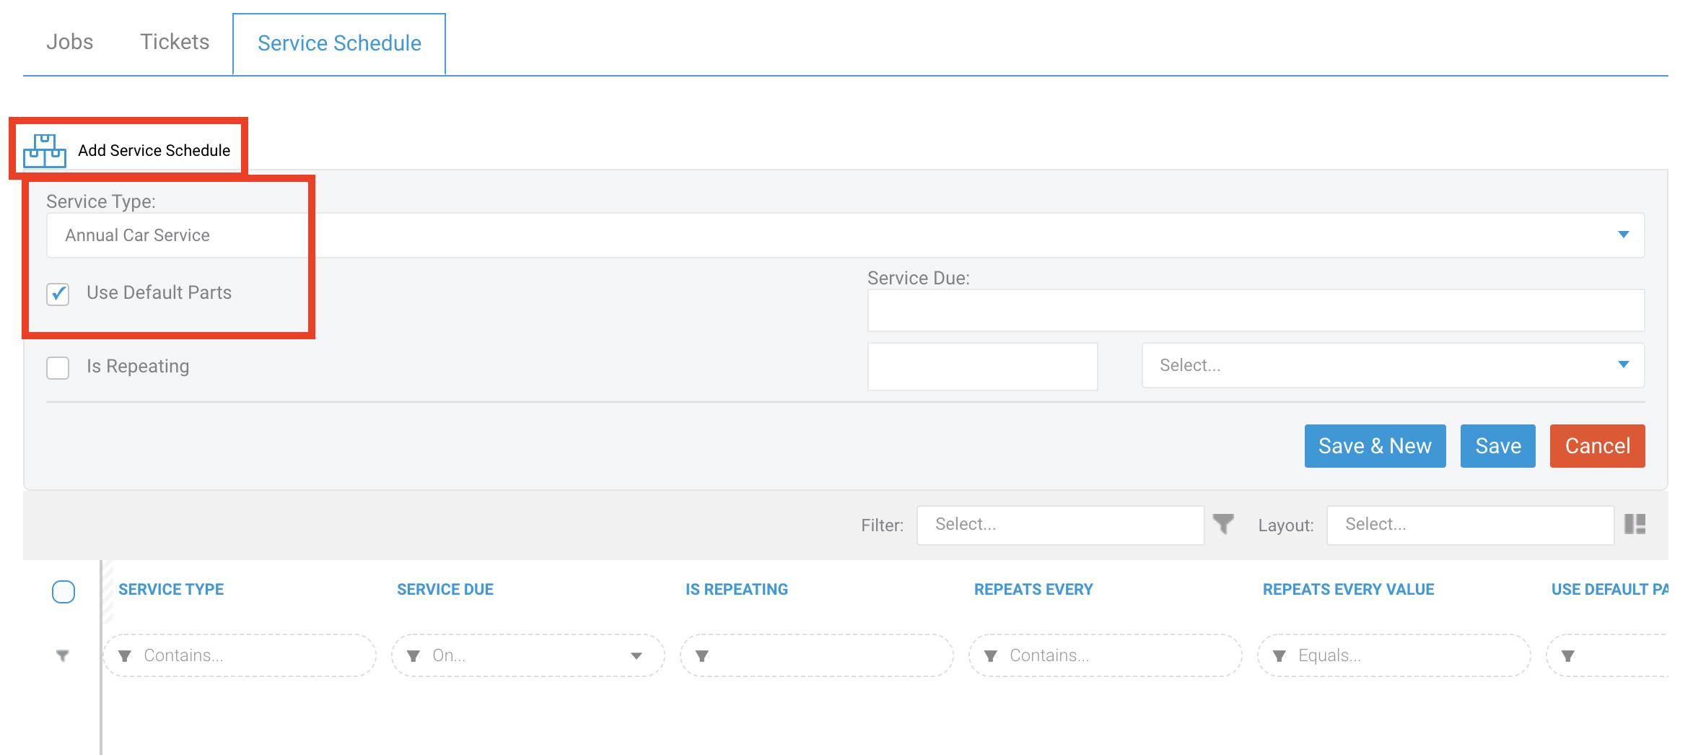Apply filter using funnel icon beside Filter field
This screenshot has width=1693, height=755.
(1223, 523)
